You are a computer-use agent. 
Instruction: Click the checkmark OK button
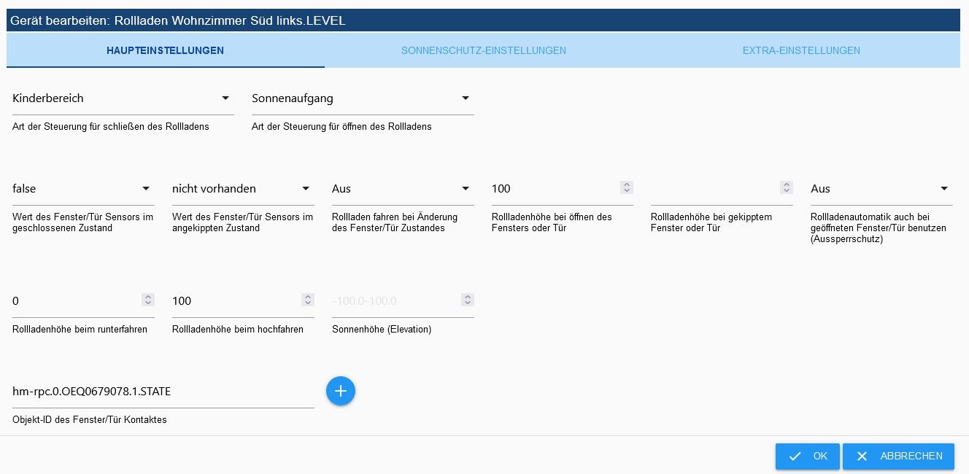(x=807, y=456)
